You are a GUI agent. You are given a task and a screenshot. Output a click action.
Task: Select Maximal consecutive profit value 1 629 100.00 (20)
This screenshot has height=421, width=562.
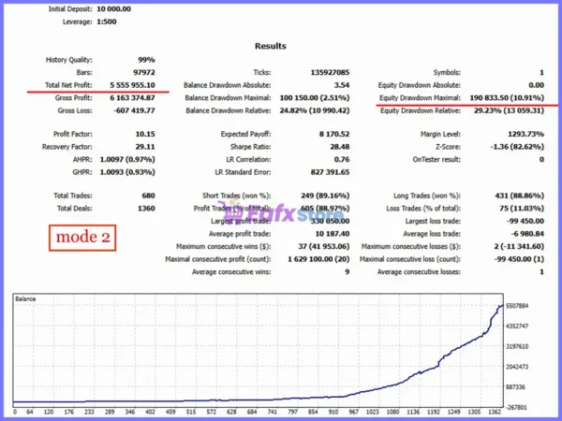pyautogui.click(x=318, y=259)
